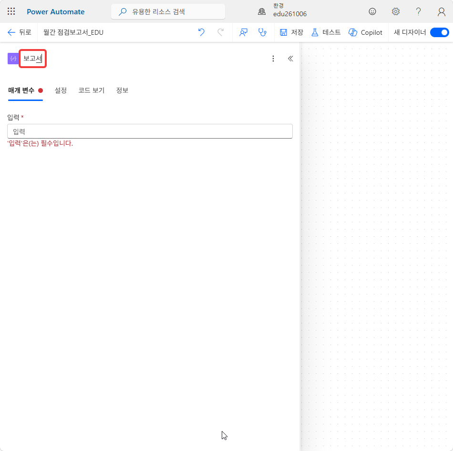Open the feedback smiley icon
Image resolution: width=453 pixels, height=451 pixels.
372,11
